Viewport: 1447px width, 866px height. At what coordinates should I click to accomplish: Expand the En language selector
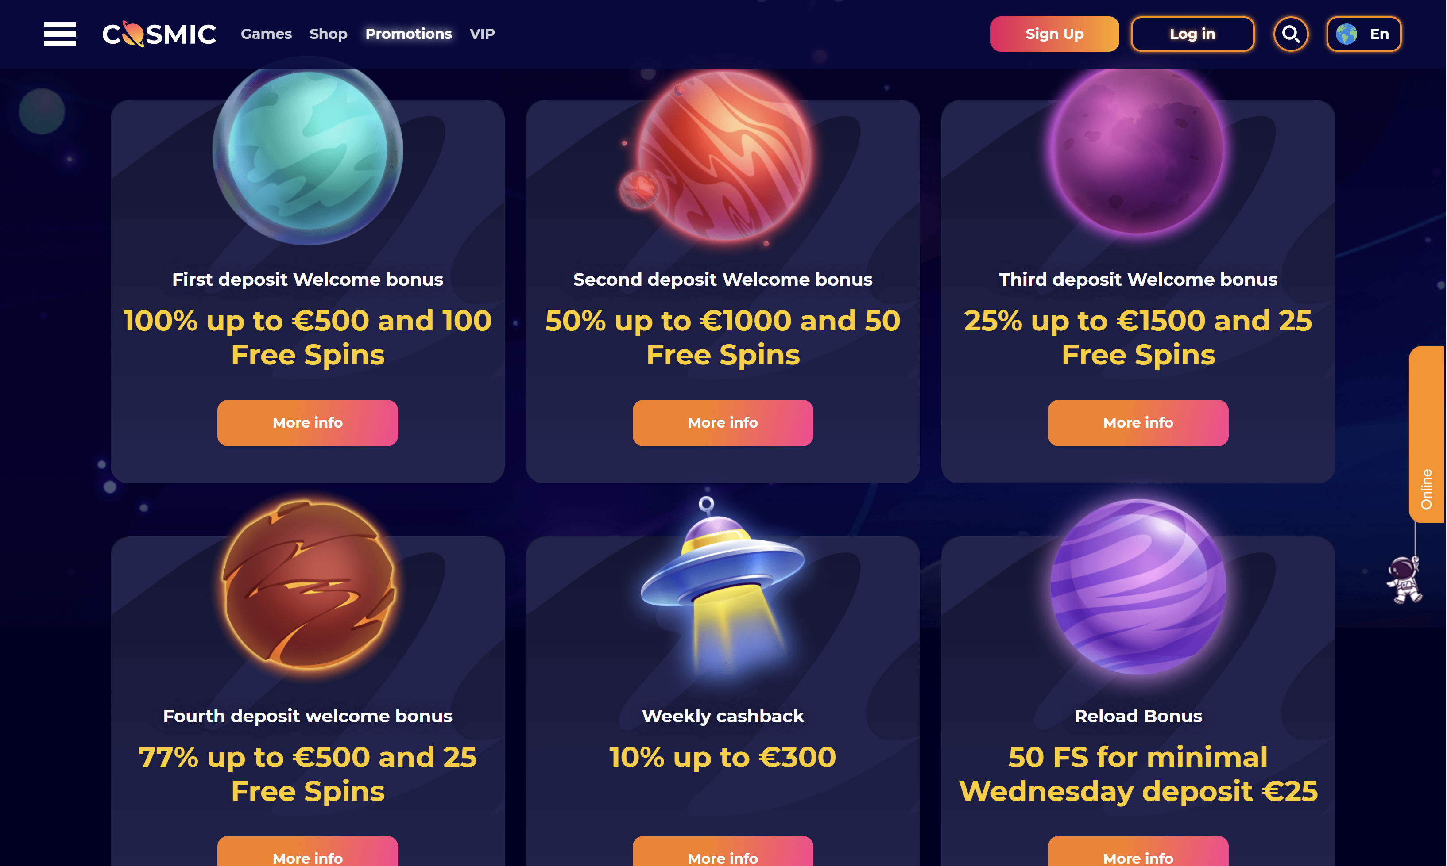[x=1363, y=34]
